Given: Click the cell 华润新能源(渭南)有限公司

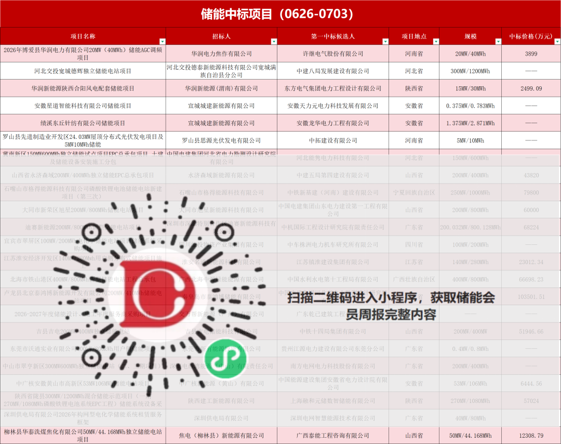Looking at the screenshot, I should tap(221, 88).
